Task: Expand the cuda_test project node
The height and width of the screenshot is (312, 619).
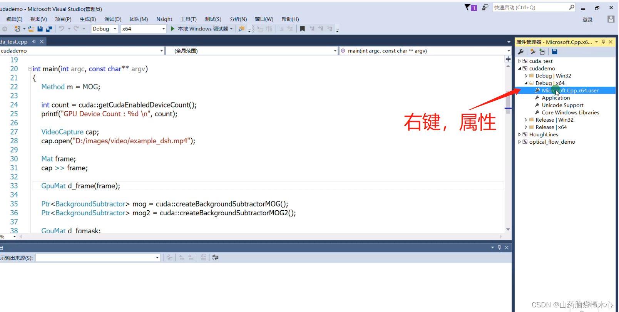Action: tap(519, 61)
